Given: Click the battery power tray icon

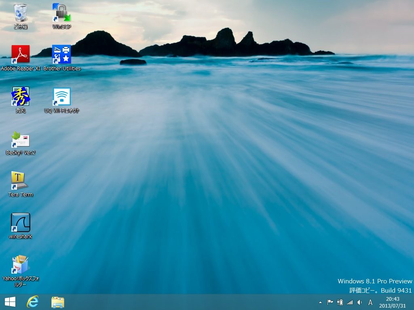Looking at the screenshot, I should pos(340,302).
